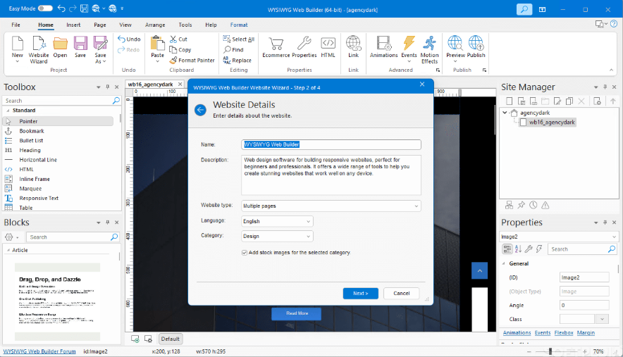
Task: Collapse the Standard toolbox section
Action: click(8, 111)
